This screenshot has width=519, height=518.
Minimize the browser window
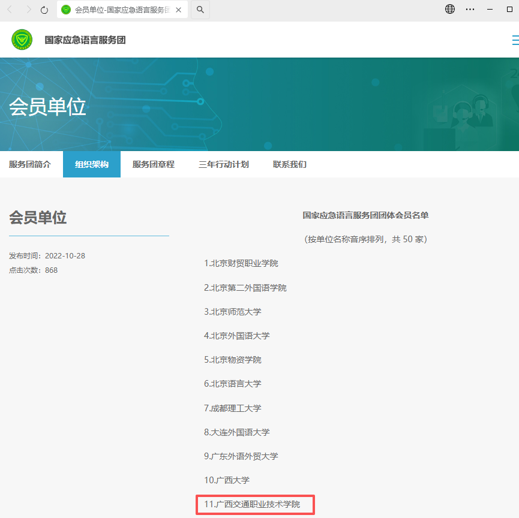(x=491, y=9)
